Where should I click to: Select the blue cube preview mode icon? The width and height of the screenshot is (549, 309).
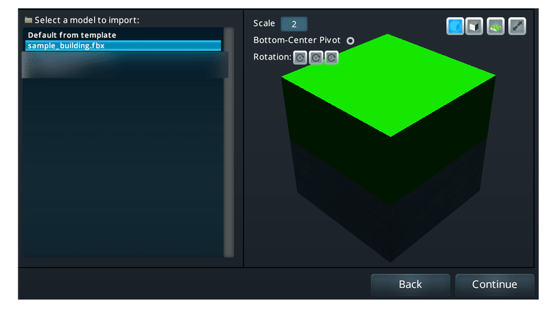(455, 26)
